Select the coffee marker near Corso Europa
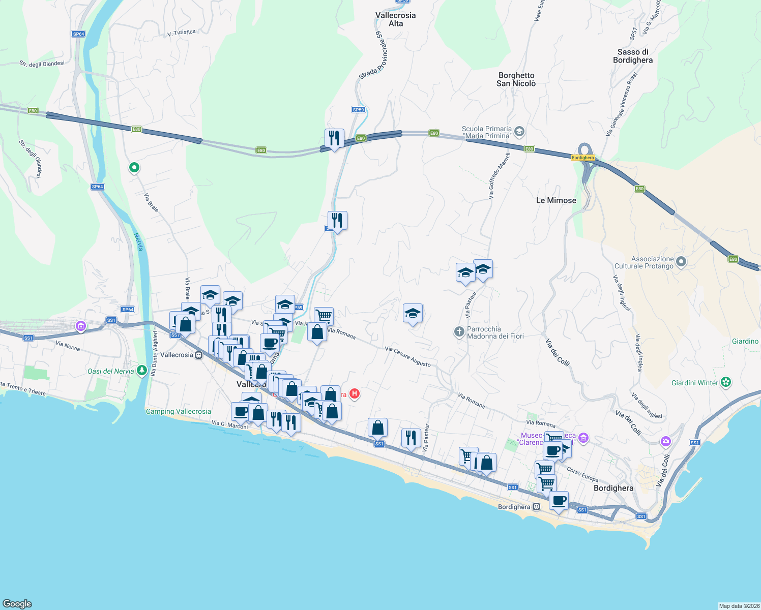The width and height of the screenshot is (761, 610). [552, 450]
